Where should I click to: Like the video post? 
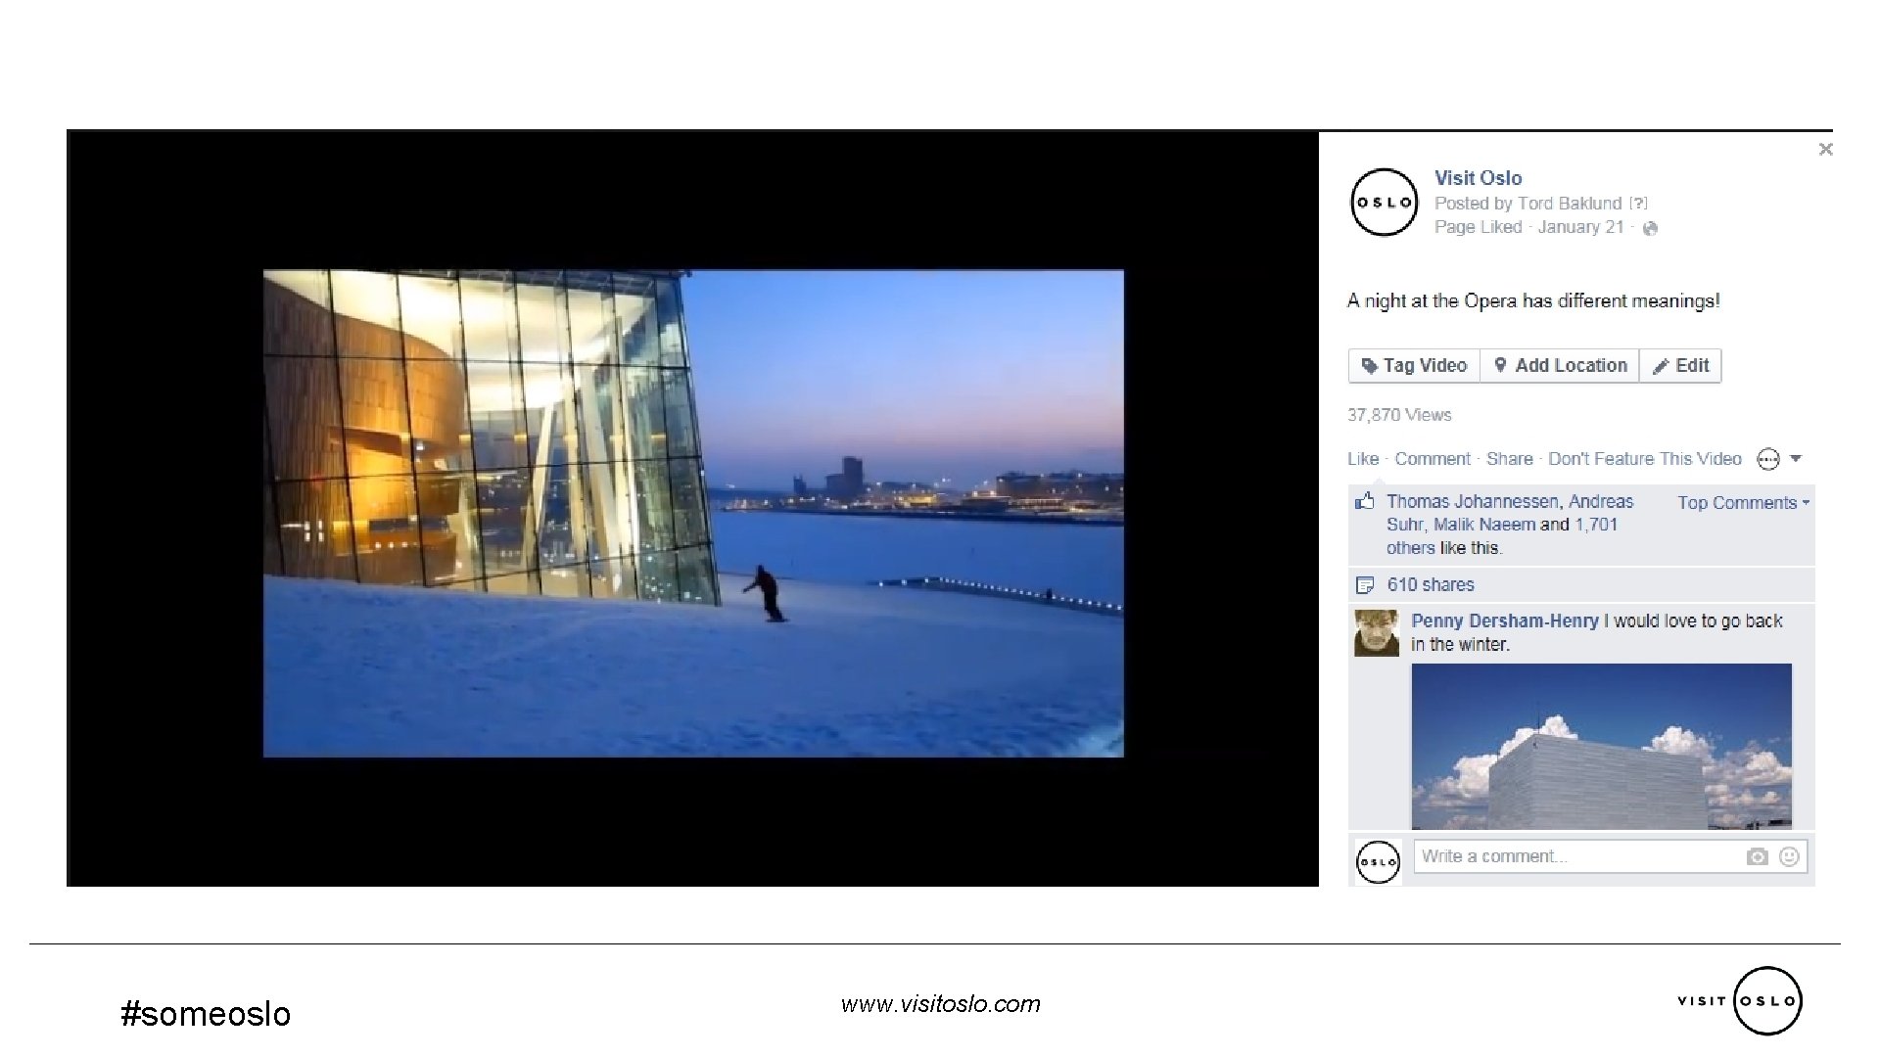point(1362,459)
